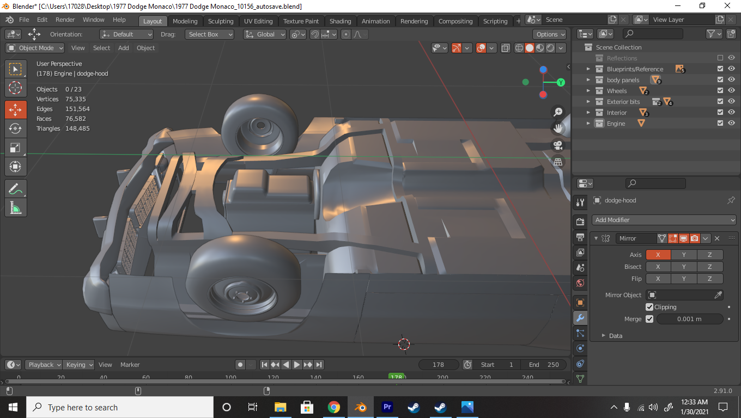Open the World properties tab
The height and width of the screenshot is (418, 741).
[x=580, y=283]
